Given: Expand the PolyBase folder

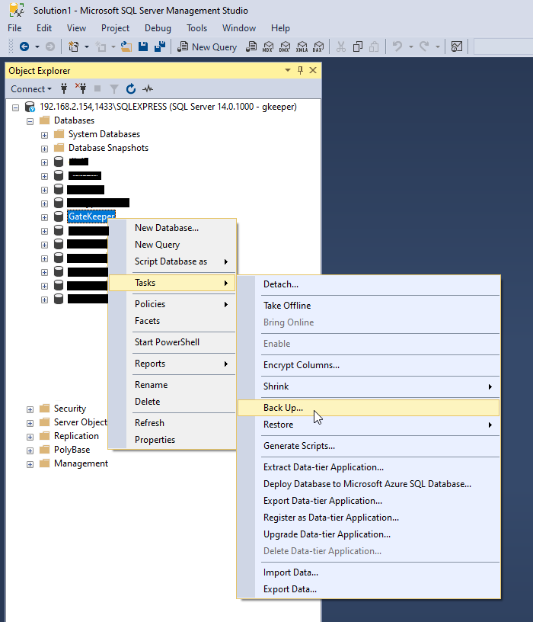Looking at the screenshot, I should click(30, 450).
